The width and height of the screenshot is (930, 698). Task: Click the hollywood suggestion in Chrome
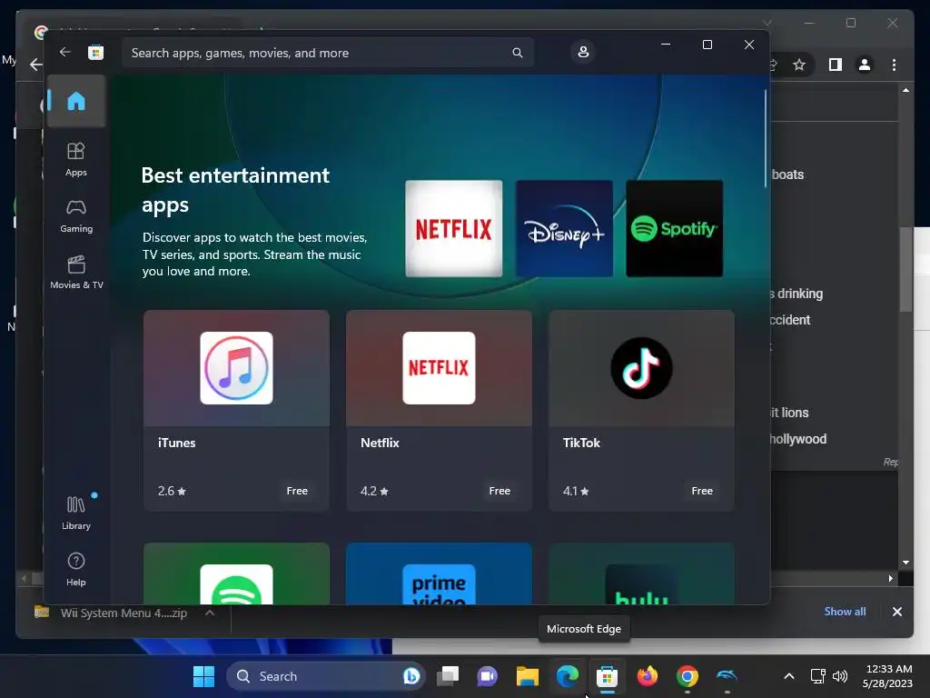point(797,439)
